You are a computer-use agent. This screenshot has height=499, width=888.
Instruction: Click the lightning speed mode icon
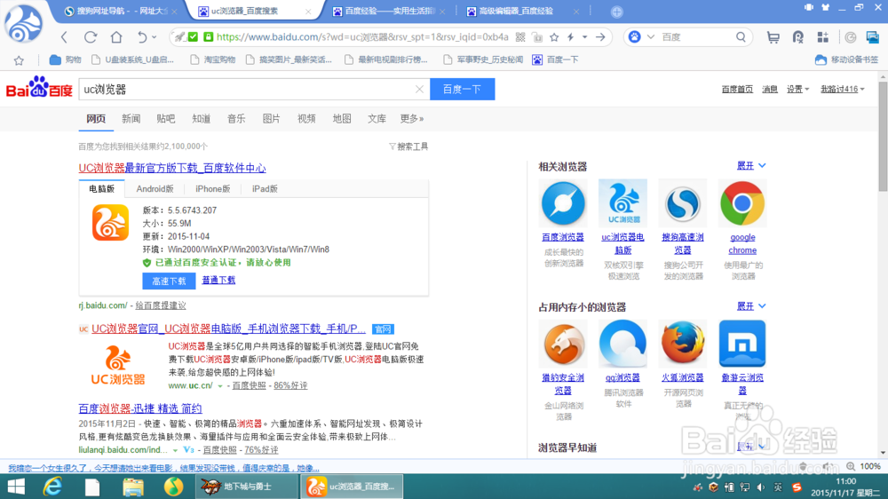click(571, 37)
